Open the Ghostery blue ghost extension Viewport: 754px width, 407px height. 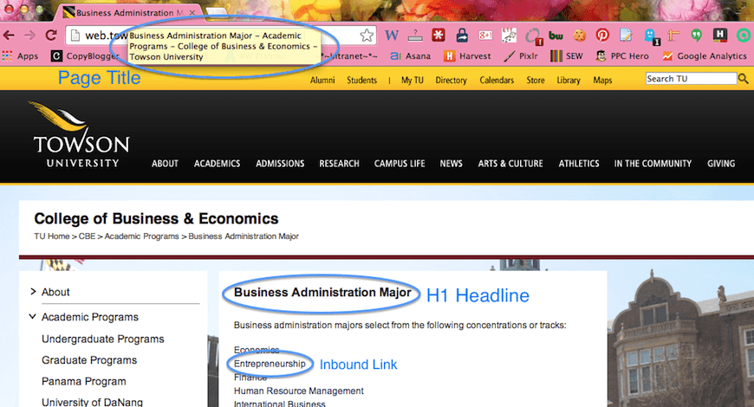click(x=650, y=36)
